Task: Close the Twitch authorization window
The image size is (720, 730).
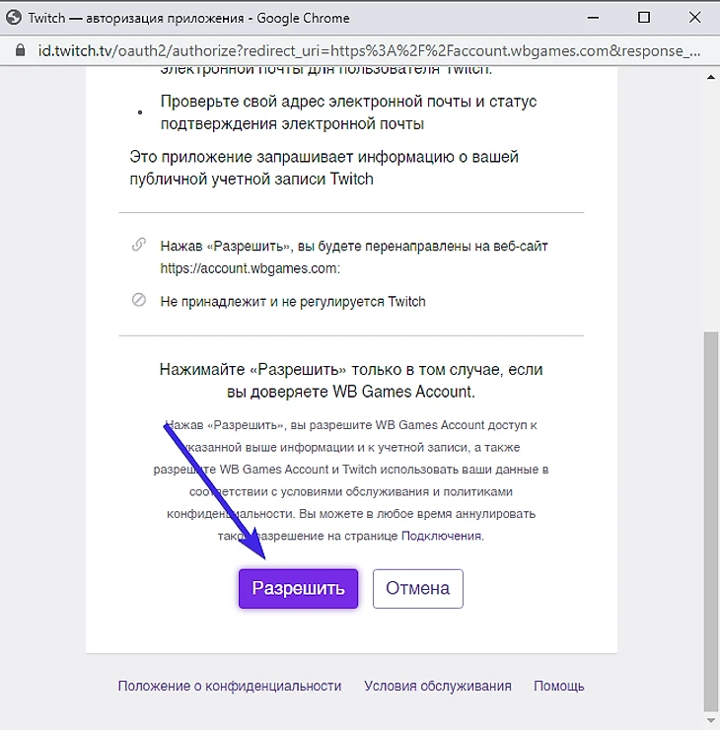Action: (x=694, y=18)
